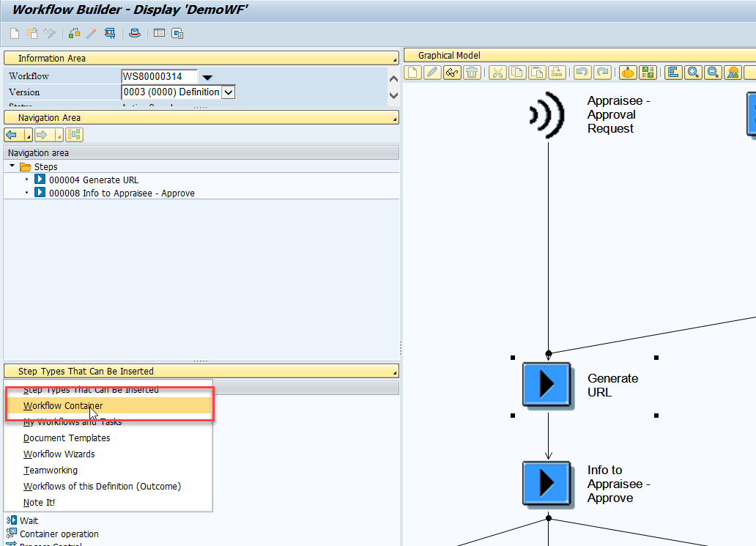Toggle Display/Change mode with glasses-pencil icon

pyautogui.click(x=50, y=33)
